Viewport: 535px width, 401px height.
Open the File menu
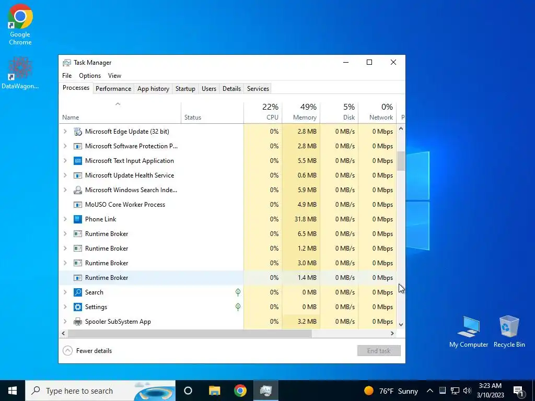tap(67, 76)
